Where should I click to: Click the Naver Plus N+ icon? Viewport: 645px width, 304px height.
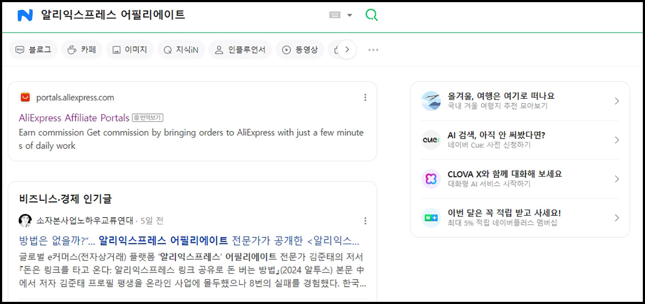(431, 218)
